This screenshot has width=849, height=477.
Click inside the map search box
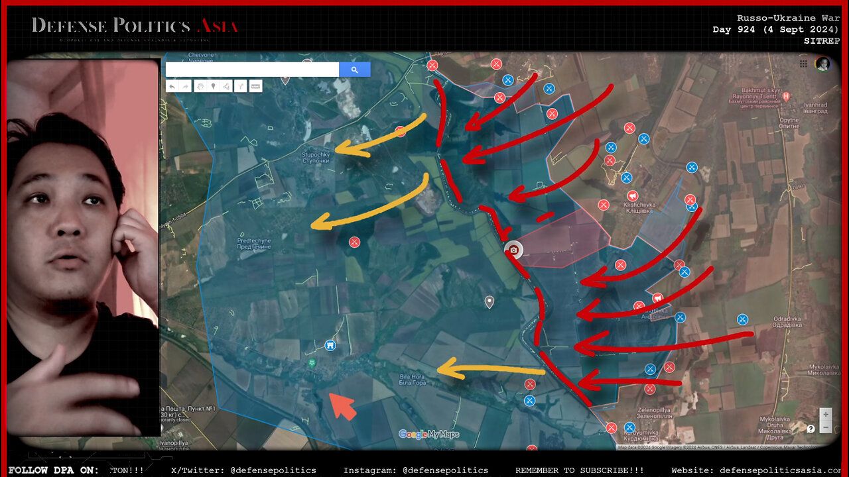[x=252, y=70]
